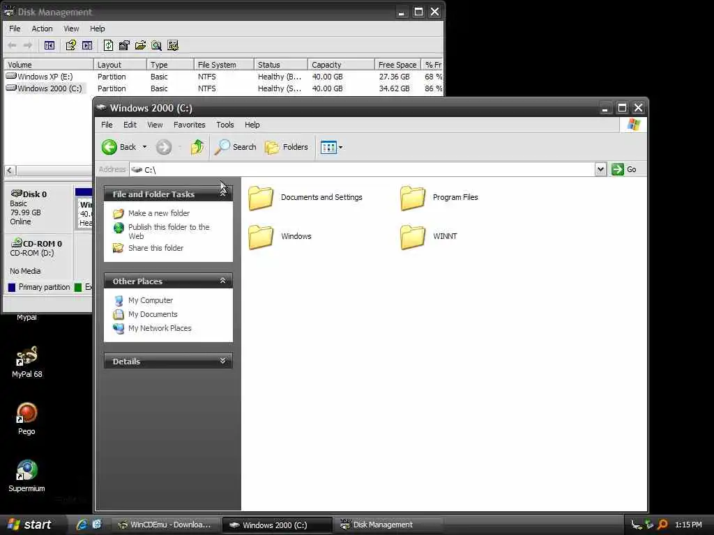Click Show/Hide Console Tree icon in Disk Management
Image resolution: width=714 pixels, height=535 pixels.
click(50, 45)
